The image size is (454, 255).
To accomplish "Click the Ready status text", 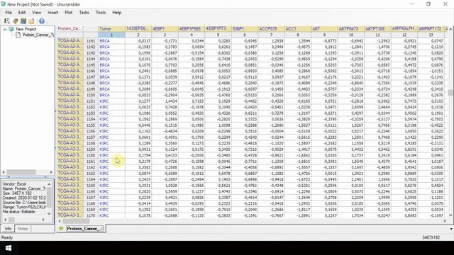I will pos(7,237).
